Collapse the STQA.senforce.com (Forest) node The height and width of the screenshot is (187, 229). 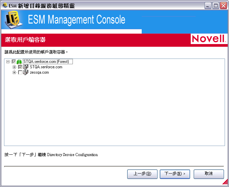8,62
